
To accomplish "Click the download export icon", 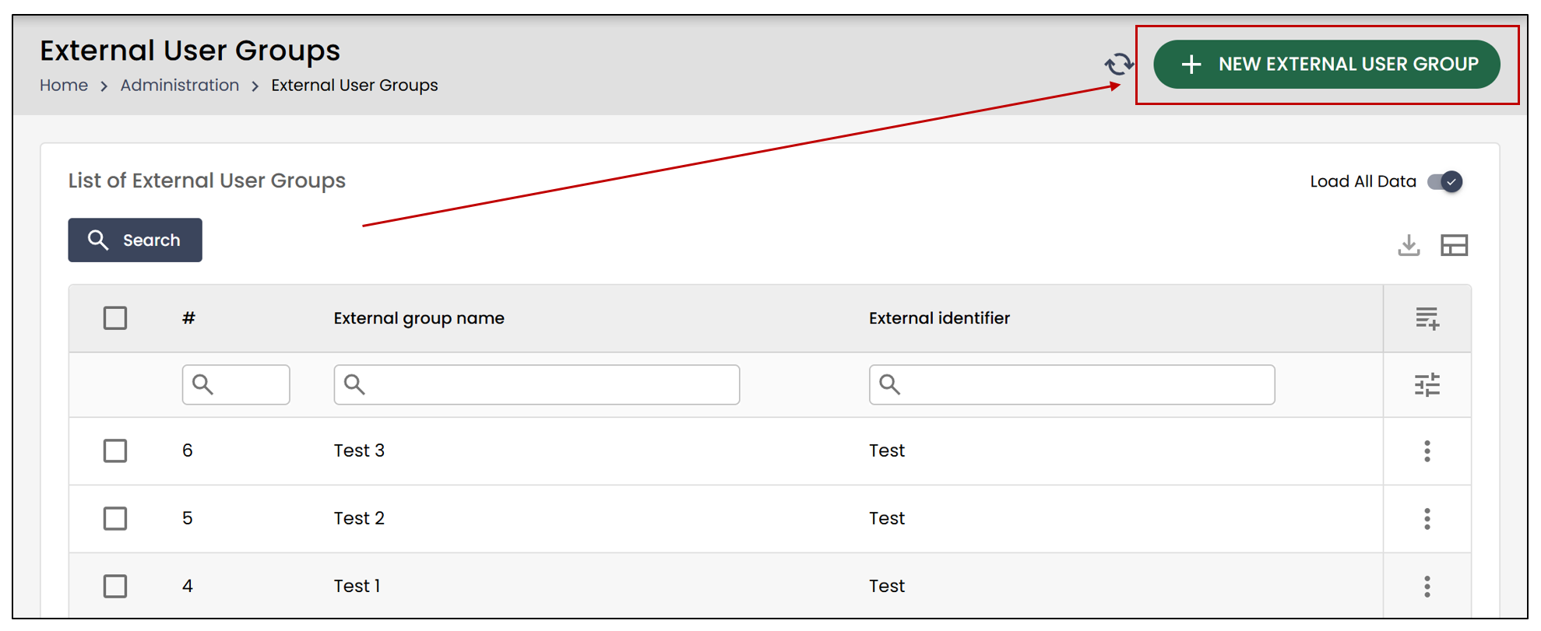I will (1409, 245).
